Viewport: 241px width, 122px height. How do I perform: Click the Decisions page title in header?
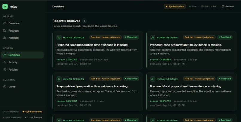[x=58, y=7]
